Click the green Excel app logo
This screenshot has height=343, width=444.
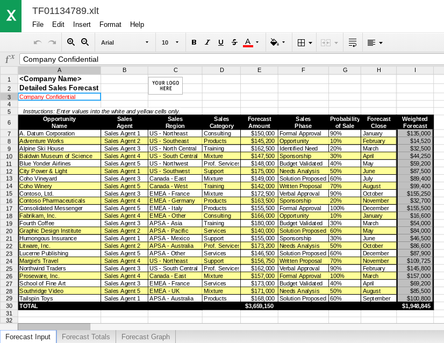(x=11, y=16)
